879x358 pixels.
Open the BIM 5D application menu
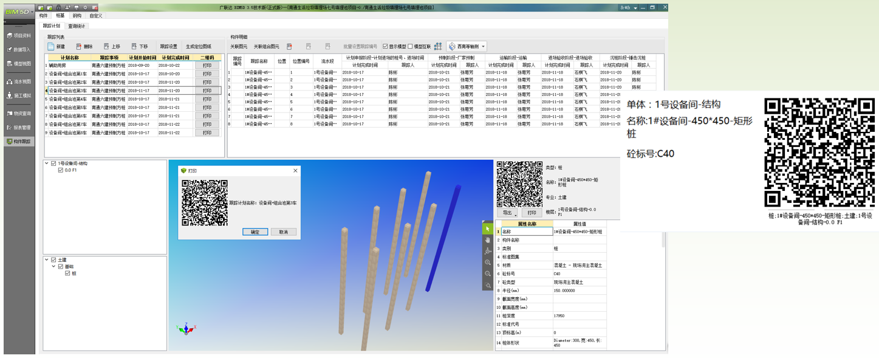tap(18, 12)
